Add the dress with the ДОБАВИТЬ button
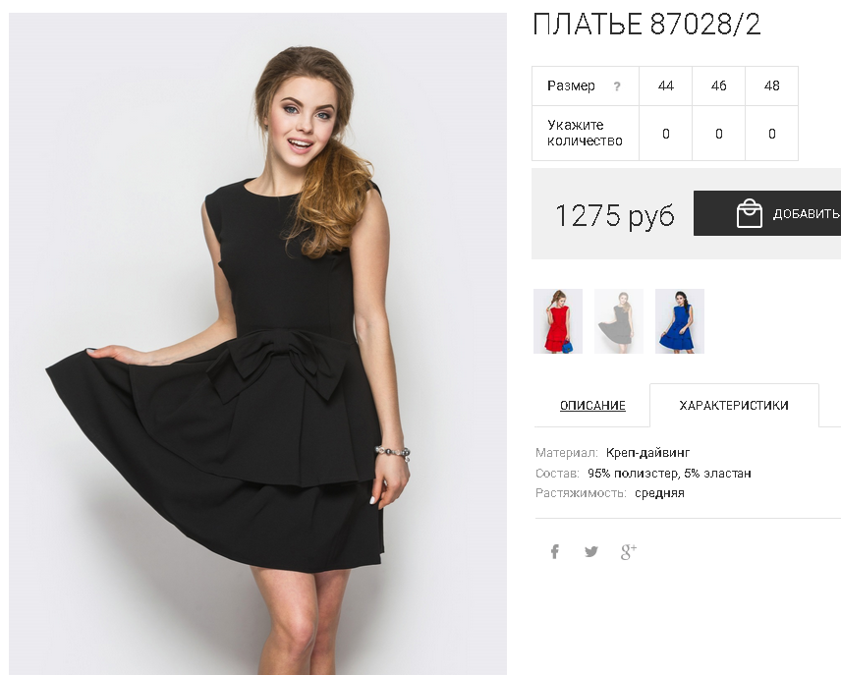Screen dimensions: 841x675 point(767,213)
